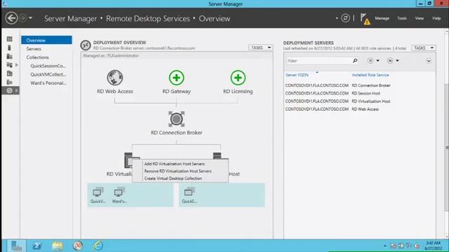Open the QuickVMCollect... collection
The height and width of the screenshot is (252, 449).
tap(48, 75)
